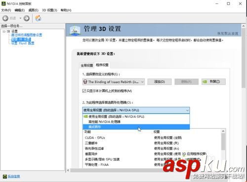Screen dimensions: 247x182
Task: Collapse the 3D 设置 tree node
Action: coord(4,32)
